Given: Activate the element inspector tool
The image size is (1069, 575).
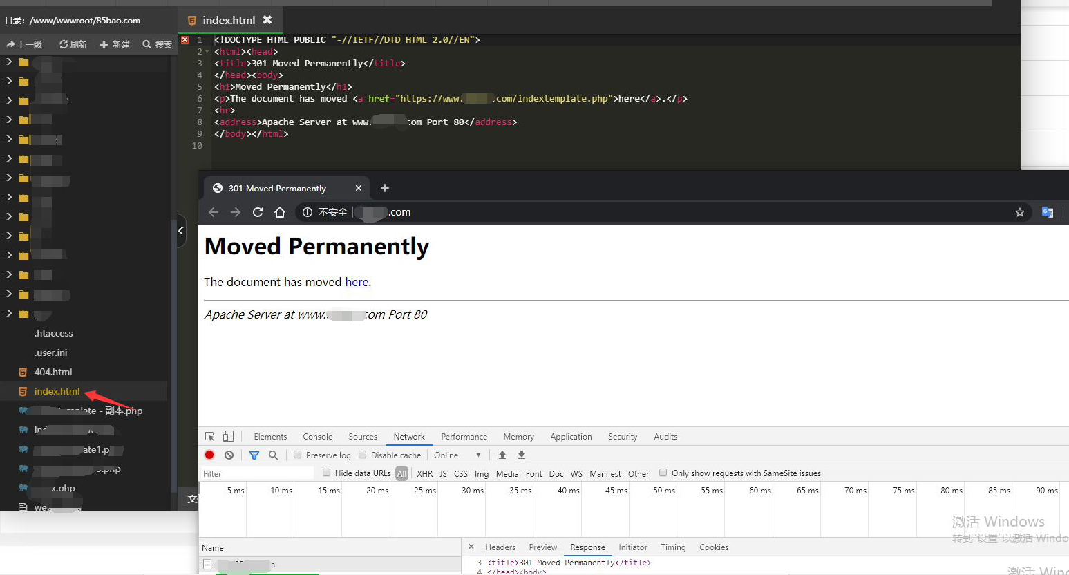Looking at the screenshot, I should point(210,436).
